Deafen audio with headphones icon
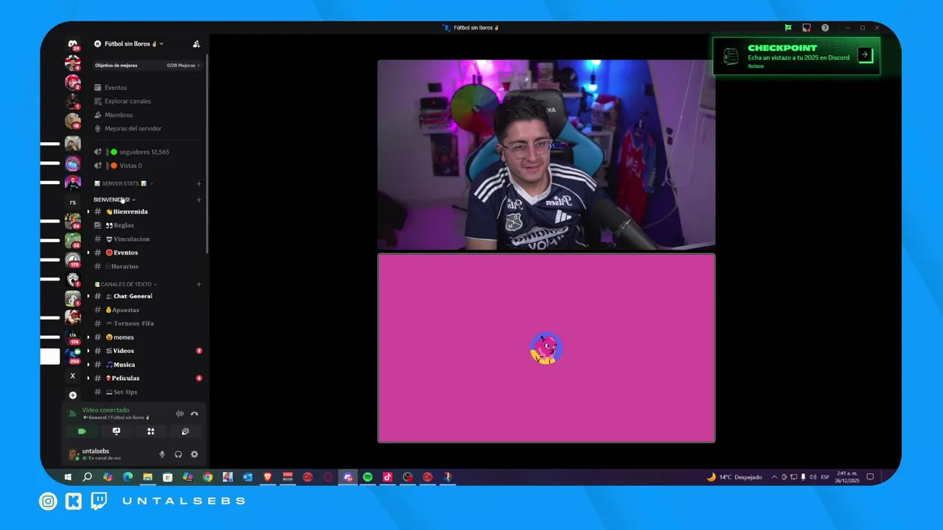943x530 pixels. 178,454
